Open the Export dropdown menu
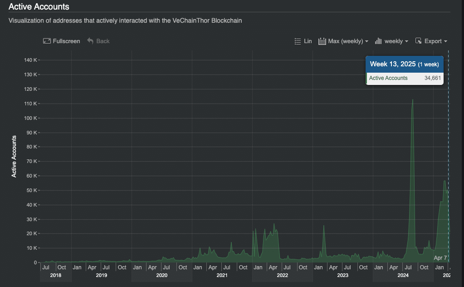The width and height of the screenshot is (464, 287). (435, 41)
